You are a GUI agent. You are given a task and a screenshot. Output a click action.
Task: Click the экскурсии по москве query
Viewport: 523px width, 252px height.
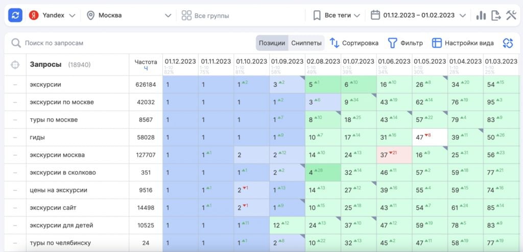tap(62, 102)
